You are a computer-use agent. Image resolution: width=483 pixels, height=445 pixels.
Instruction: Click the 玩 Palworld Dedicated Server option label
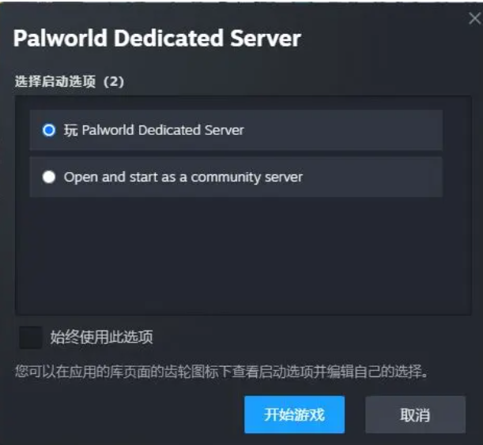pyautogui.click(x=153, y=130)
